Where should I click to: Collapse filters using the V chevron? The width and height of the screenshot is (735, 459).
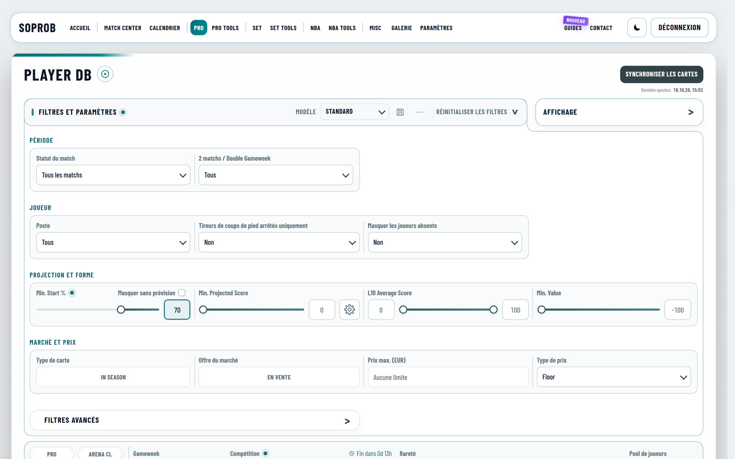click(x=515, y=112)
